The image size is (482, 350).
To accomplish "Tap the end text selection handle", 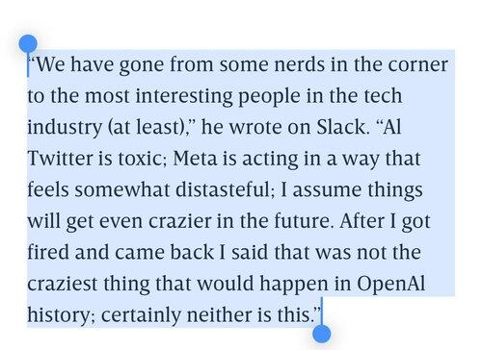I will 322,334.
